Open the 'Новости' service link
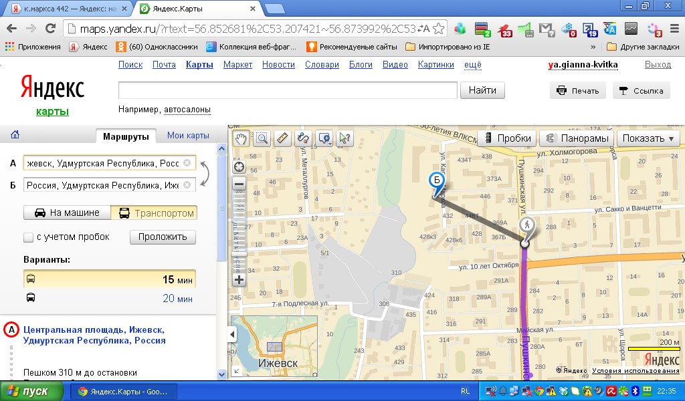 point(278,65)
